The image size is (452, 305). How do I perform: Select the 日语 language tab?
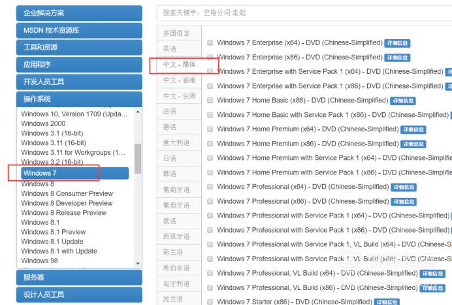[179, 158]
